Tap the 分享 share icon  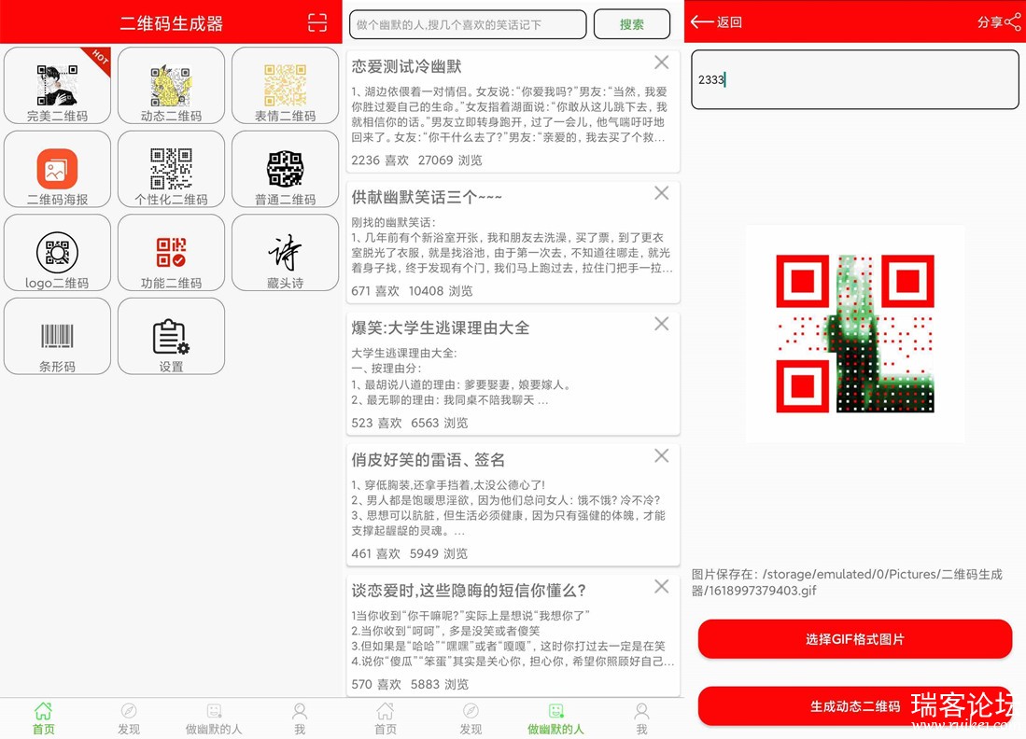pyautogui.click(x=999, y=22)
